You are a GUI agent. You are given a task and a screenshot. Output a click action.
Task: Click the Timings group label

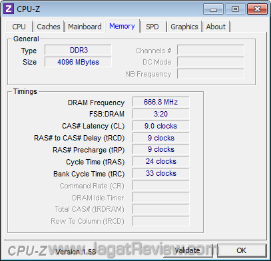pos(25,91)
